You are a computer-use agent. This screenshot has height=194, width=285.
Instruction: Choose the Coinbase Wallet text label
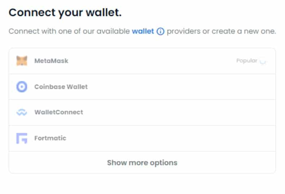pyautogui.click(x=61, y=87)
